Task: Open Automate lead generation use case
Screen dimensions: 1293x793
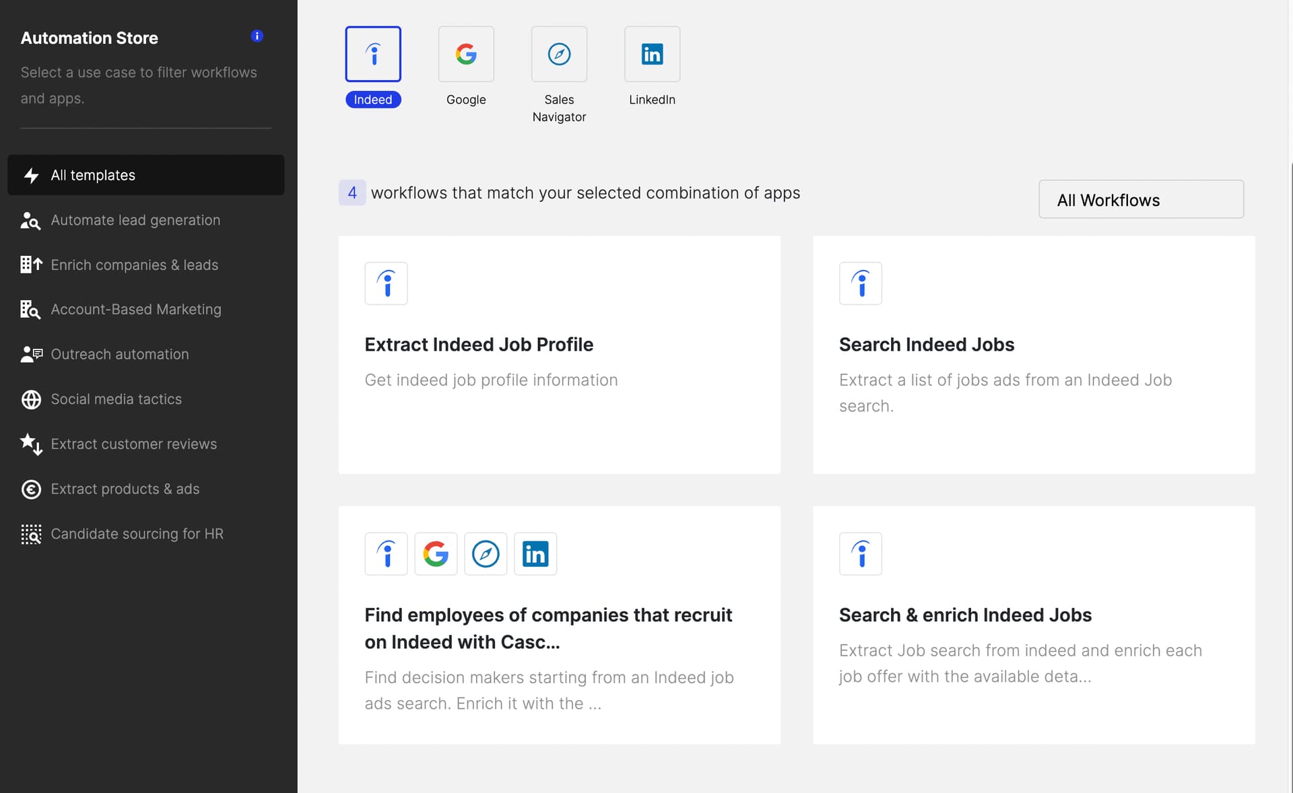Action: [135, 220]
